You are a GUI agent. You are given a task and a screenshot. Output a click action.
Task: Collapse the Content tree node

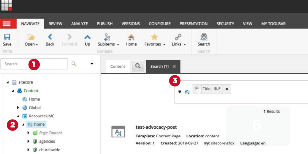pyautogui.click(x=13, y=91)
